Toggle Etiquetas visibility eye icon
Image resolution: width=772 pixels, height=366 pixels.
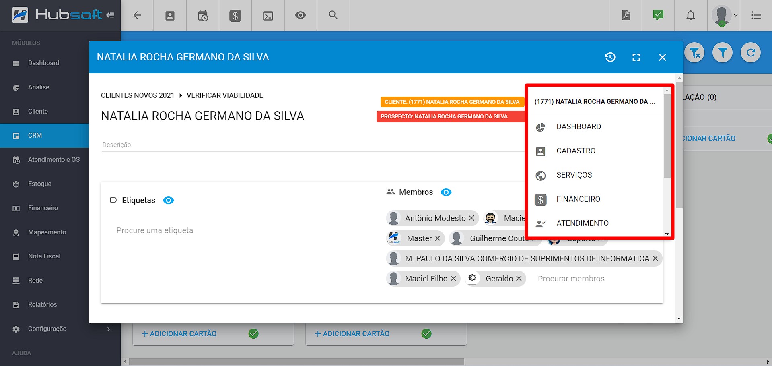point(168,200)
